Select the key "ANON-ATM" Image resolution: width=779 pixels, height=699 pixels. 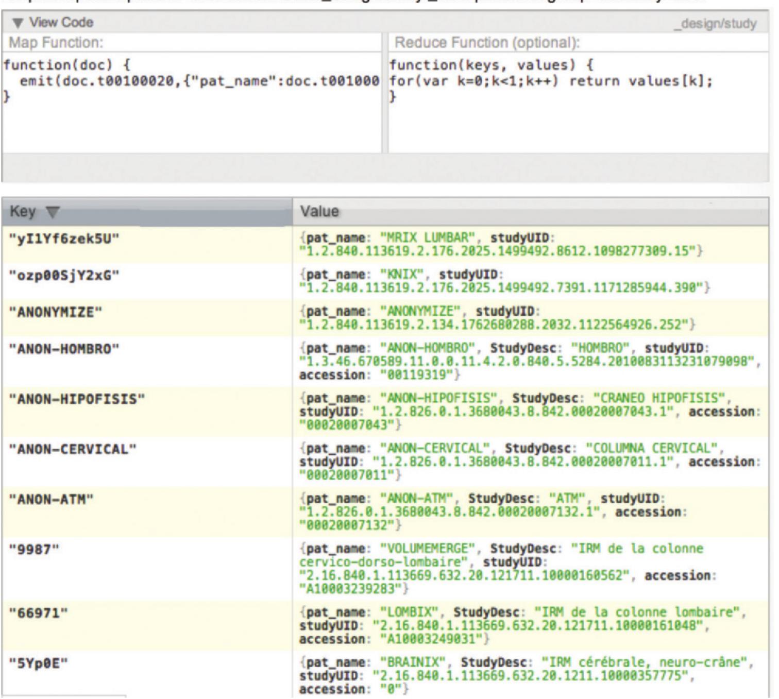(52, 499)
